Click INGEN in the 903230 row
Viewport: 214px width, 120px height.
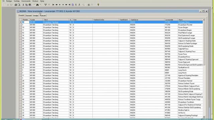tap(132, 35)
